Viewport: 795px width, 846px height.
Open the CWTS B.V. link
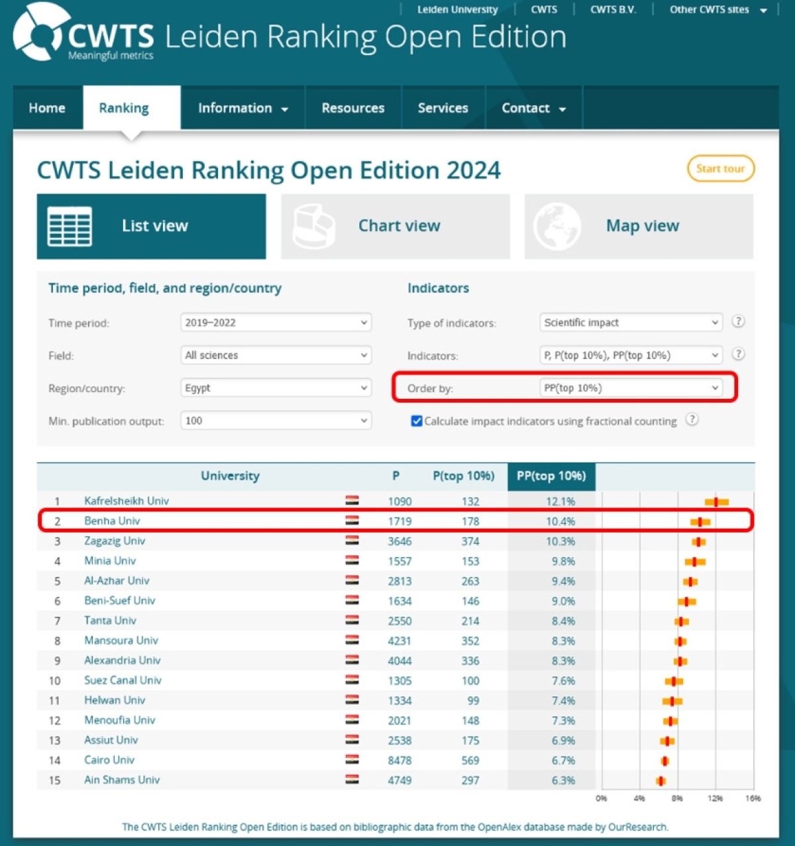[613, 9]
